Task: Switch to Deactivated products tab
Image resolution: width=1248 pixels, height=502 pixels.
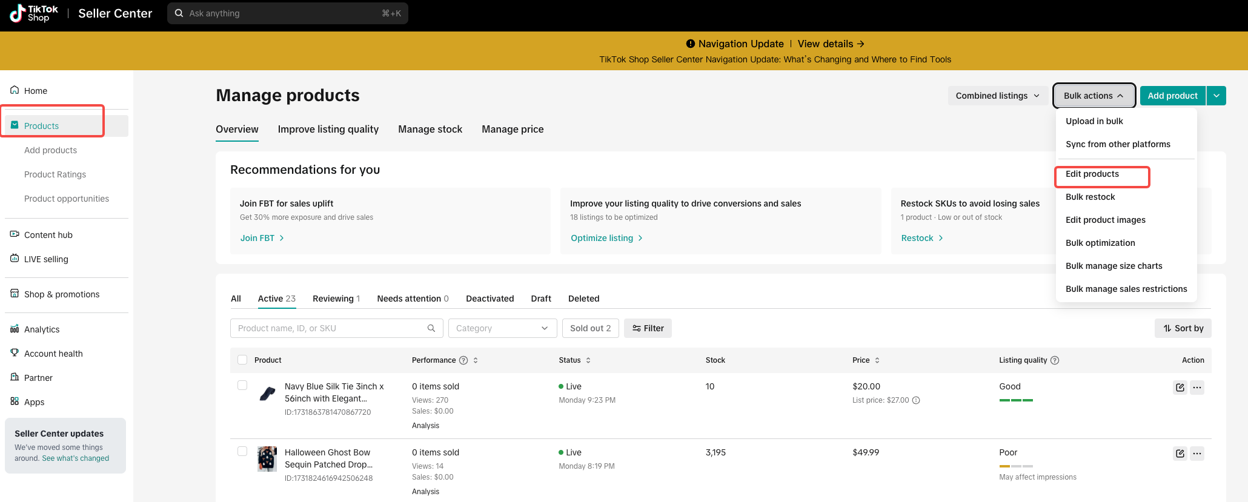Action: click(x=490, y=299)
